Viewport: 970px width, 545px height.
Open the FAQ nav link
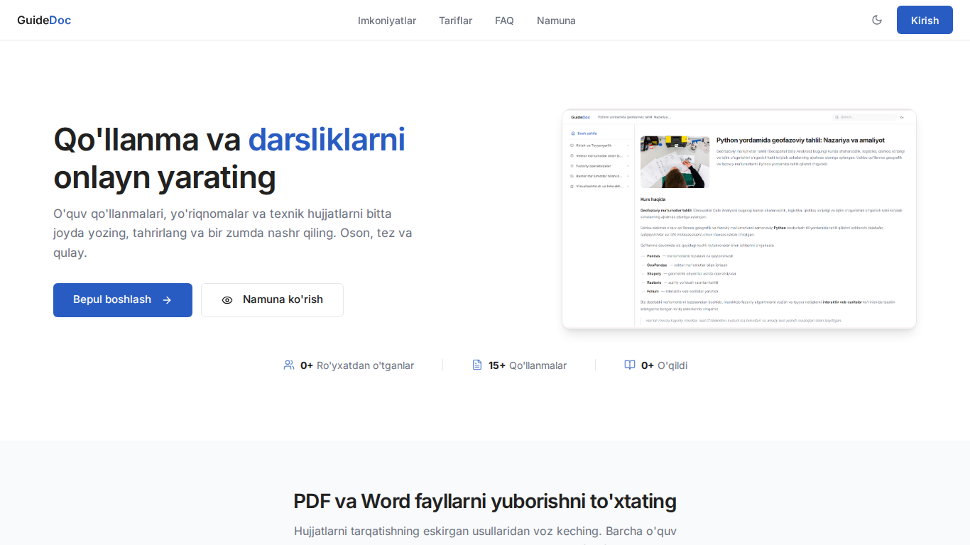[504, 21]
